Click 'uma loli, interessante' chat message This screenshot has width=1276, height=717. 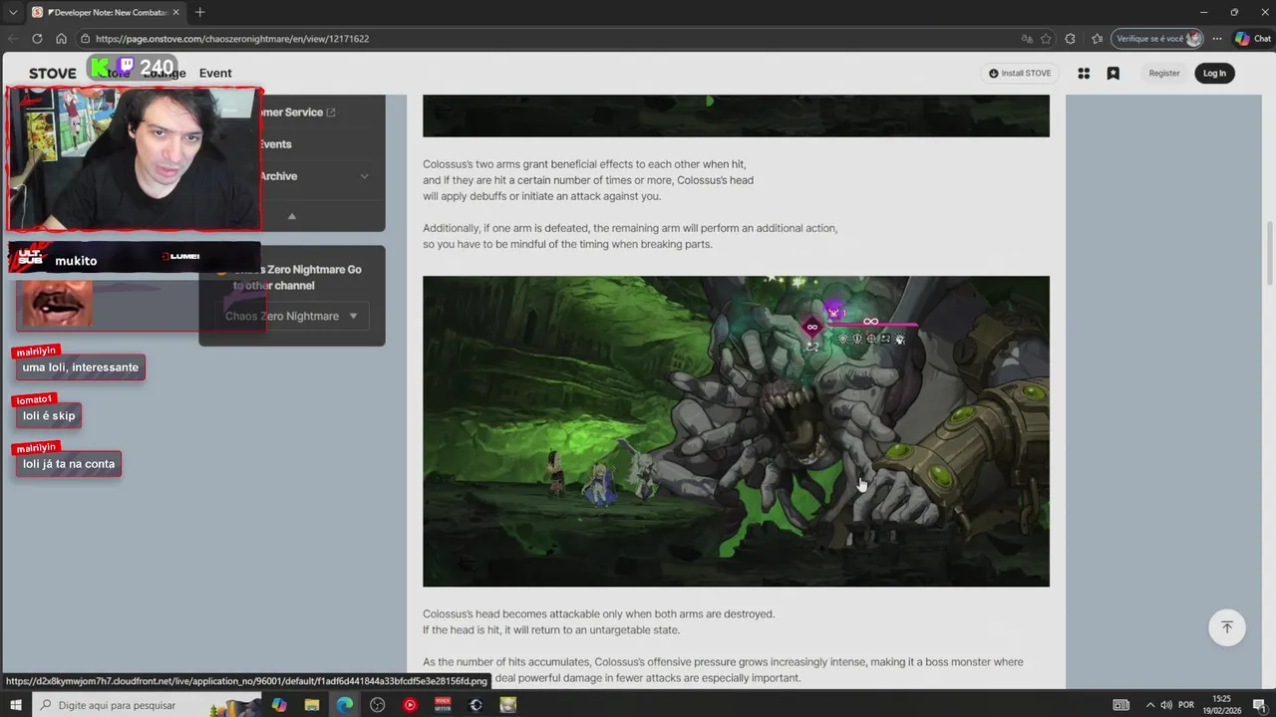point(81,367)
